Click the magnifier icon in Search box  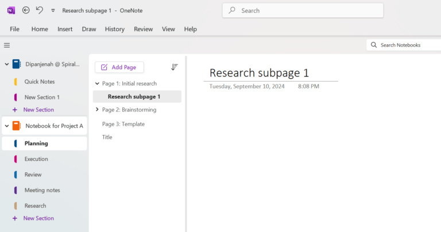pos(232,10)
